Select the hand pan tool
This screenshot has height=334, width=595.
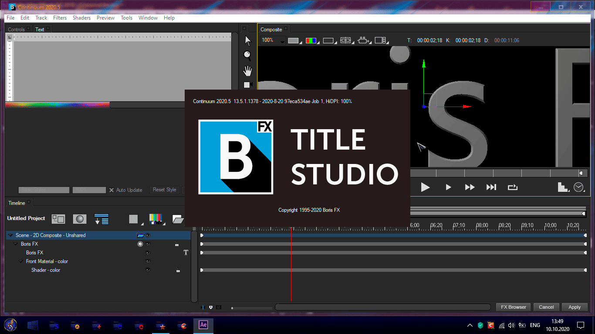[248, 70]
